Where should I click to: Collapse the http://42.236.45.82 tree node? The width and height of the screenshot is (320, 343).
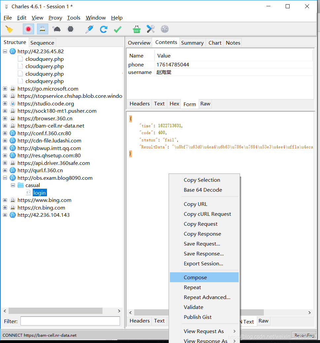pos(5,52)
